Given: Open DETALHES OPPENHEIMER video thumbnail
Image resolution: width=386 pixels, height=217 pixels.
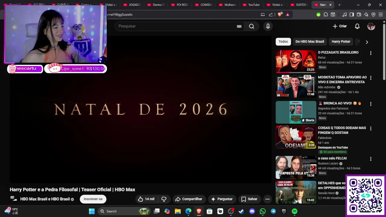Looking at the screenshot, I should pos(296,192).
